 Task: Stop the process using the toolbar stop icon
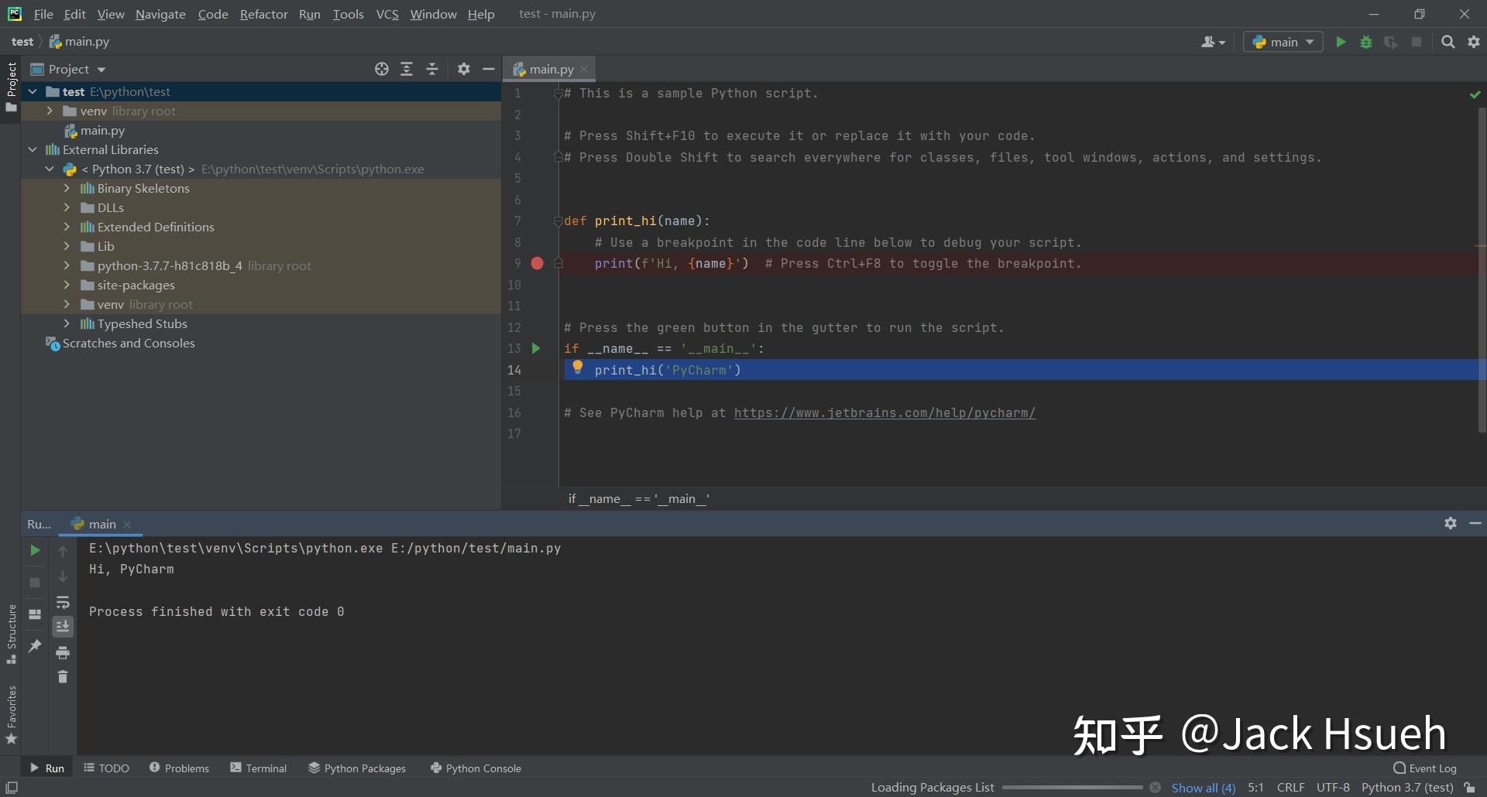pos(1417,42)
